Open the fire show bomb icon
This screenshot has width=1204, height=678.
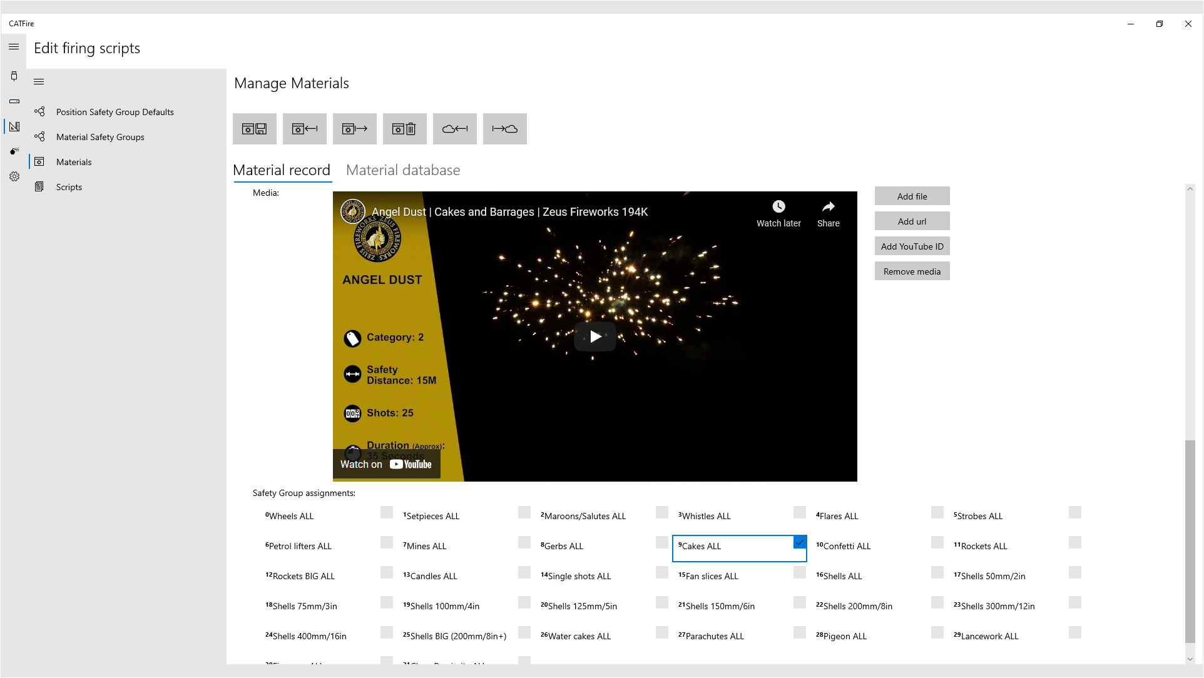click(x=14, y=151)
